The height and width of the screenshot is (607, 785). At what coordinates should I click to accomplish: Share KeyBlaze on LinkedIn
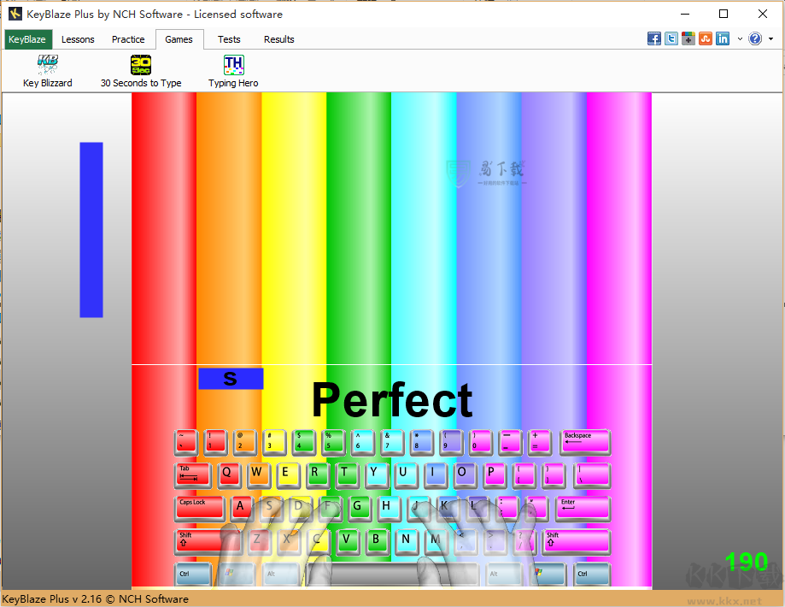coord(723,38)
